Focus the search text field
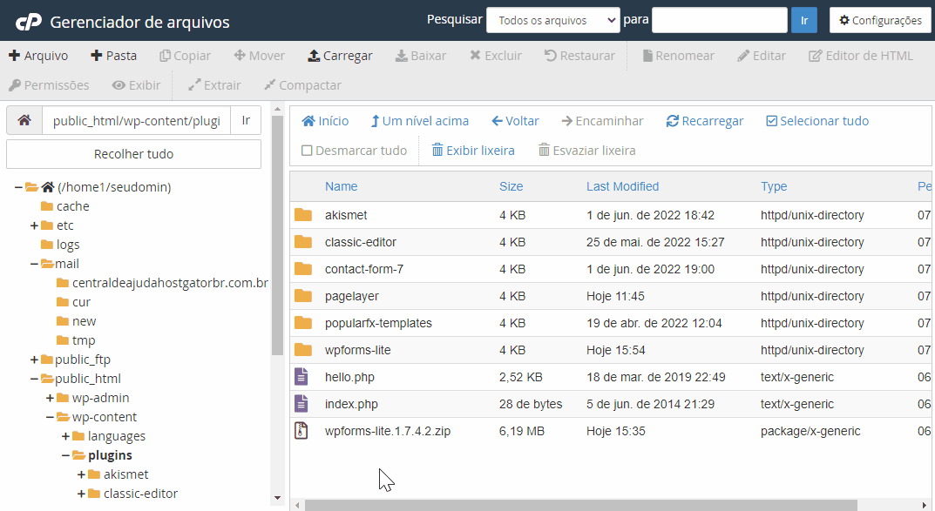This screenshot has width=935, height=511. [x=720, y=20]
